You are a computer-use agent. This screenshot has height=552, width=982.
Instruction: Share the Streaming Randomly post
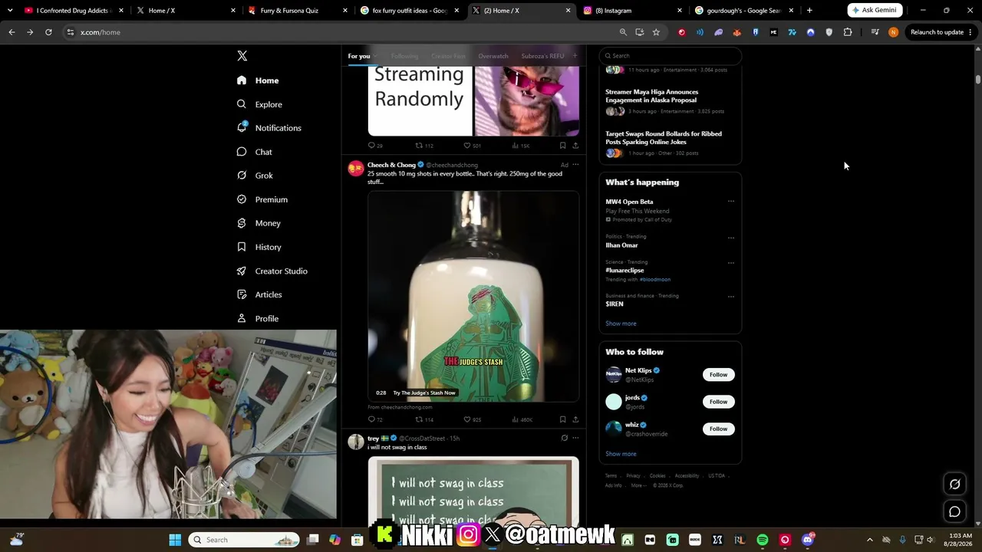pyautogui.click(x=575, y=145)
